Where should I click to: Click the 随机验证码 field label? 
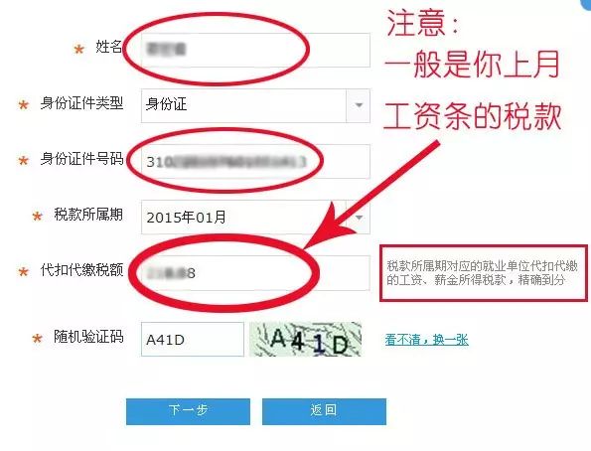pyautogui.click(x=88, y=337)
